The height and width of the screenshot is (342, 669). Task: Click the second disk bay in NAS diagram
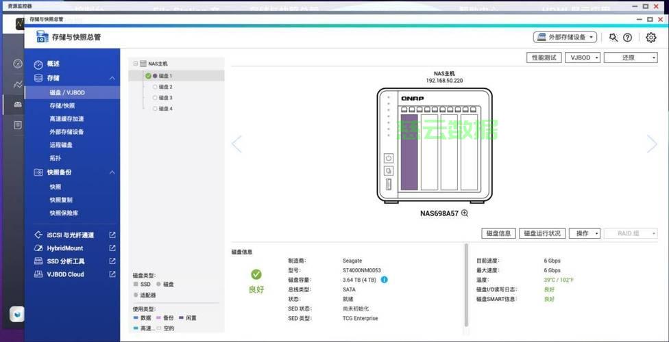(x=429, y=152)
